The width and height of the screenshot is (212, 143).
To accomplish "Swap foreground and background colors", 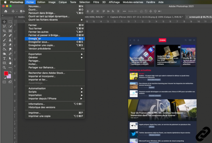I will pyautogui.click(x=10, y=72).
